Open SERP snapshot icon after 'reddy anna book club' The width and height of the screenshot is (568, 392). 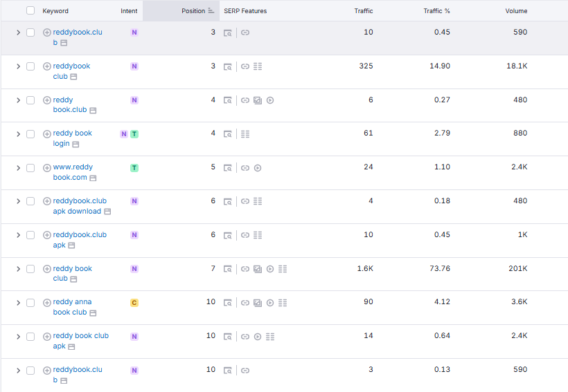(x=93, y=312)
